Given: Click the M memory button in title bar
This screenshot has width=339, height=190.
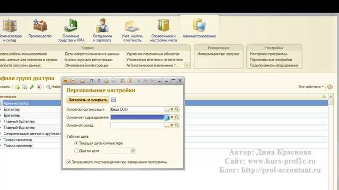Looking at the screenshot, I should [139, 81].
